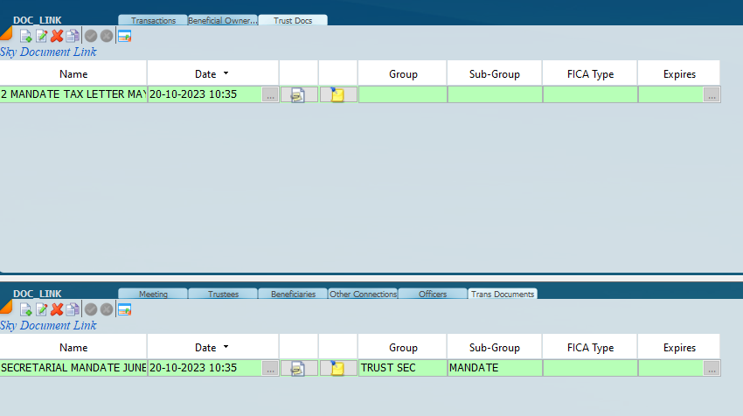This screenshot has width=743, height=416.
Task: Open the yellow note icon for the SECRETARIAL MANDATE row
Action: [x=338, y=368]
